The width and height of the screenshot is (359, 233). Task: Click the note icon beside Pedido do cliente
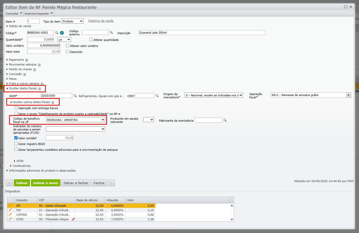(x=34, y=69)
